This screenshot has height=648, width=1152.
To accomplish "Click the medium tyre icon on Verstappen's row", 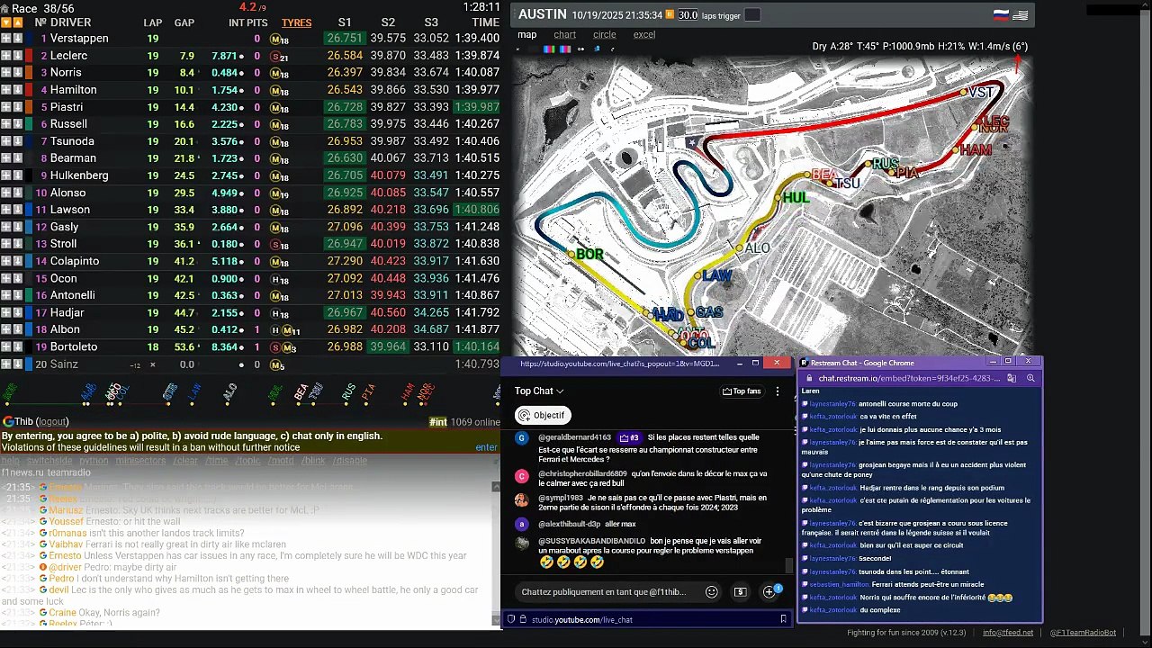I will (276, 40).
